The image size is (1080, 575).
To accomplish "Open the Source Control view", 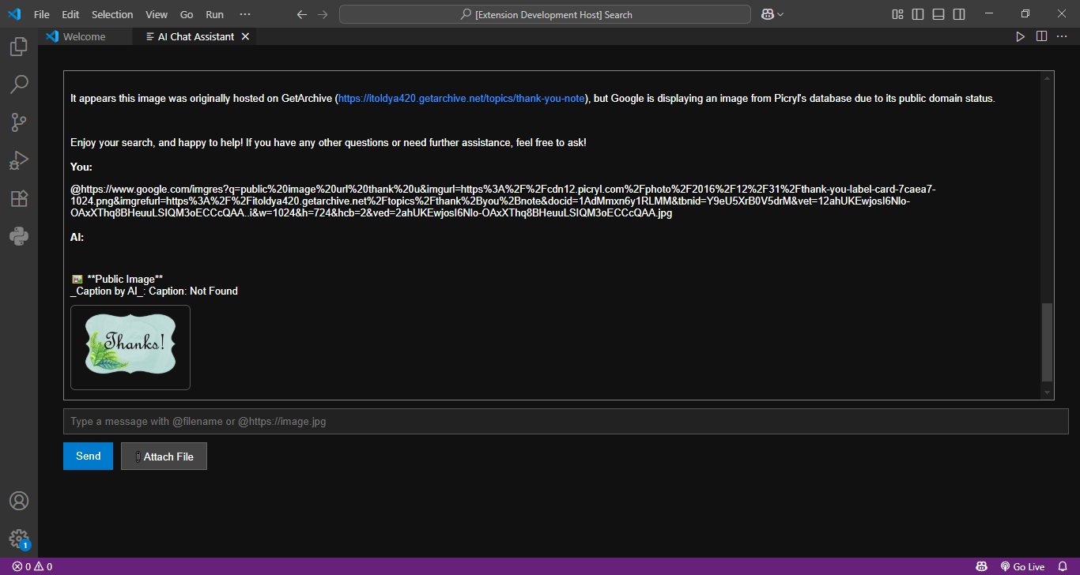I will click(x=19, y=122).
